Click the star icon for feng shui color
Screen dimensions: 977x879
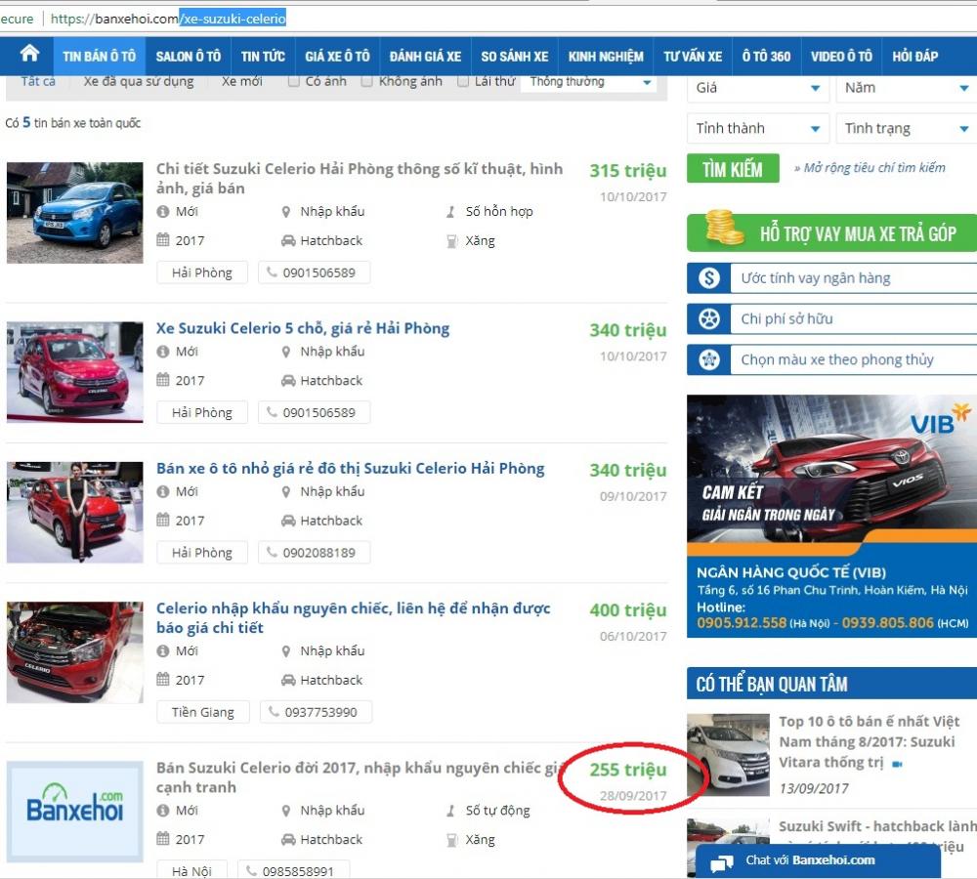point(709,359)
